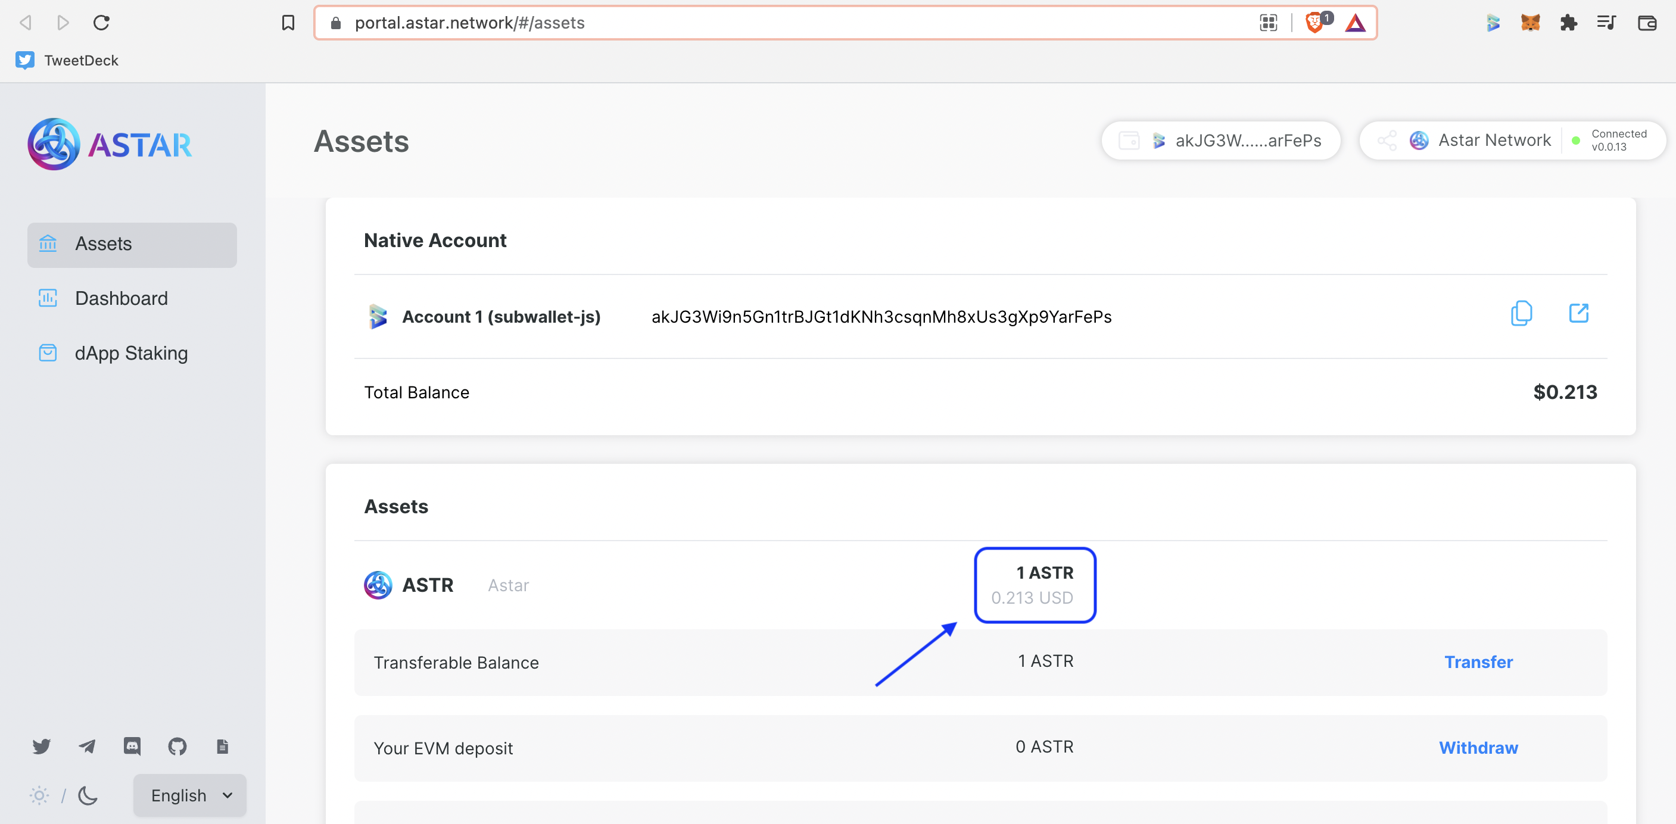Open Astar Telegram link icon
Image resolution: width=1676 pixels, height=824 pixels.
pos(86,746)
